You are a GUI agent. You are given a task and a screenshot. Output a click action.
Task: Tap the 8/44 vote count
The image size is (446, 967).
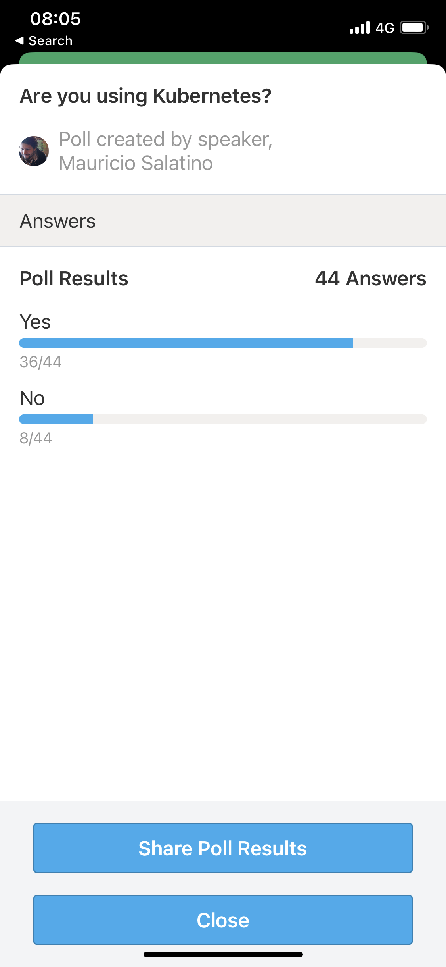[36, 438]
